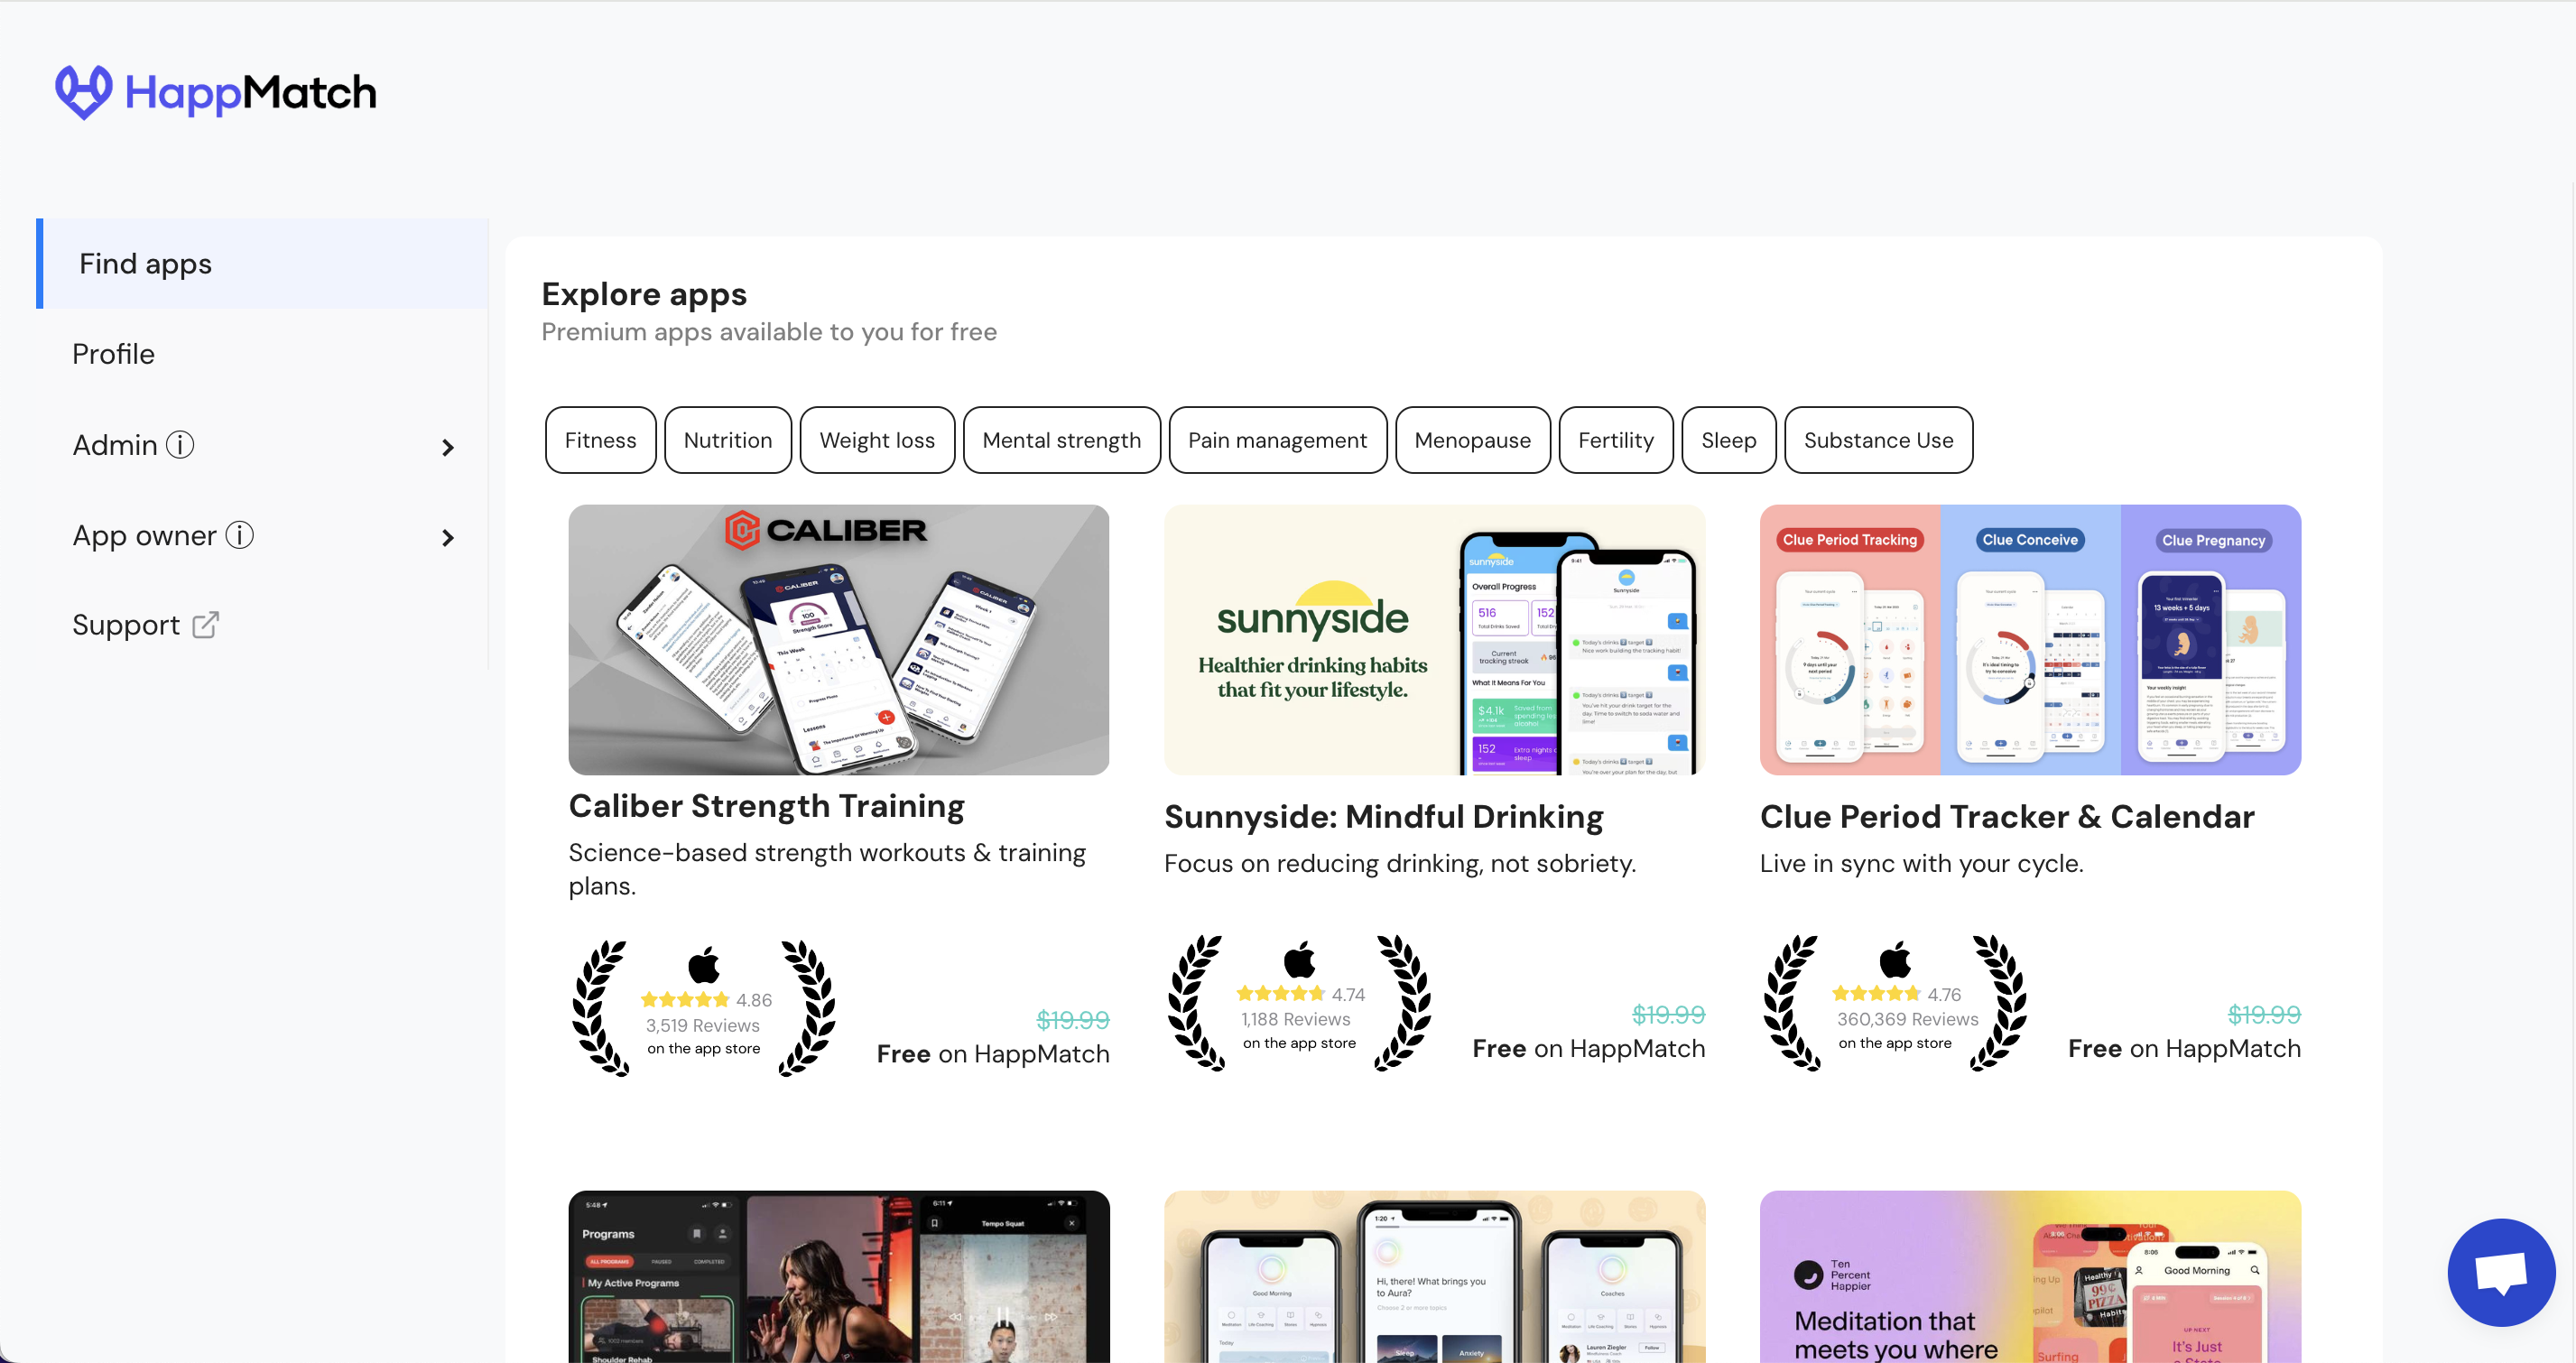This screenshot has height=1363, width=2576.
Task: Click the Apple icon on Clue rating
Action: pyautogui.click(x=1895, y=959)
